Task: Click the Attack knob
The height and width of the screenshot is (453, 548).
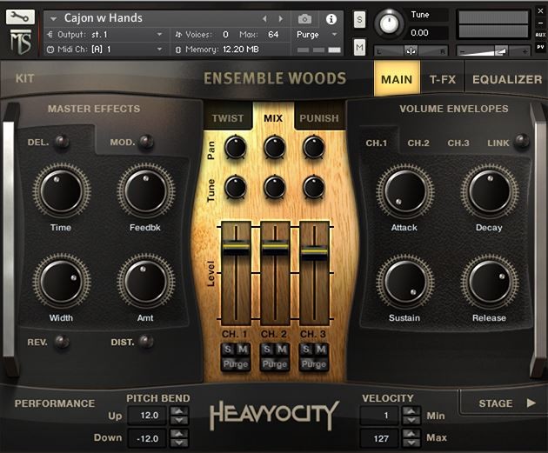Action: [405, 191]
